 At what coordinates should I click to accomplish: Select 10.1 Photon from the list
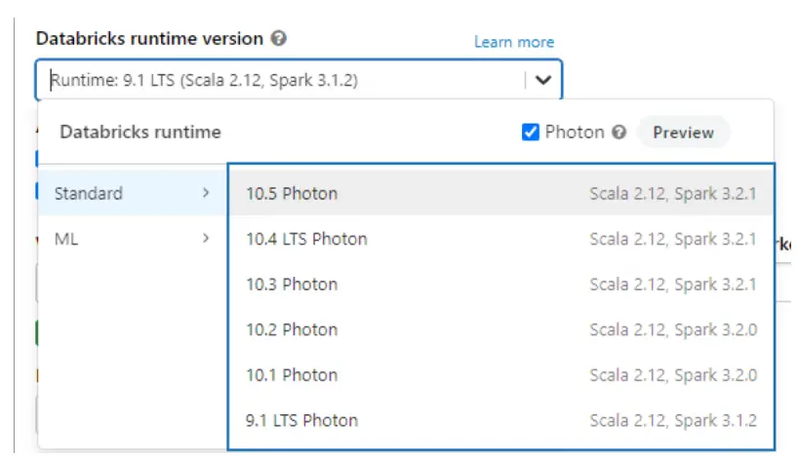292,375
